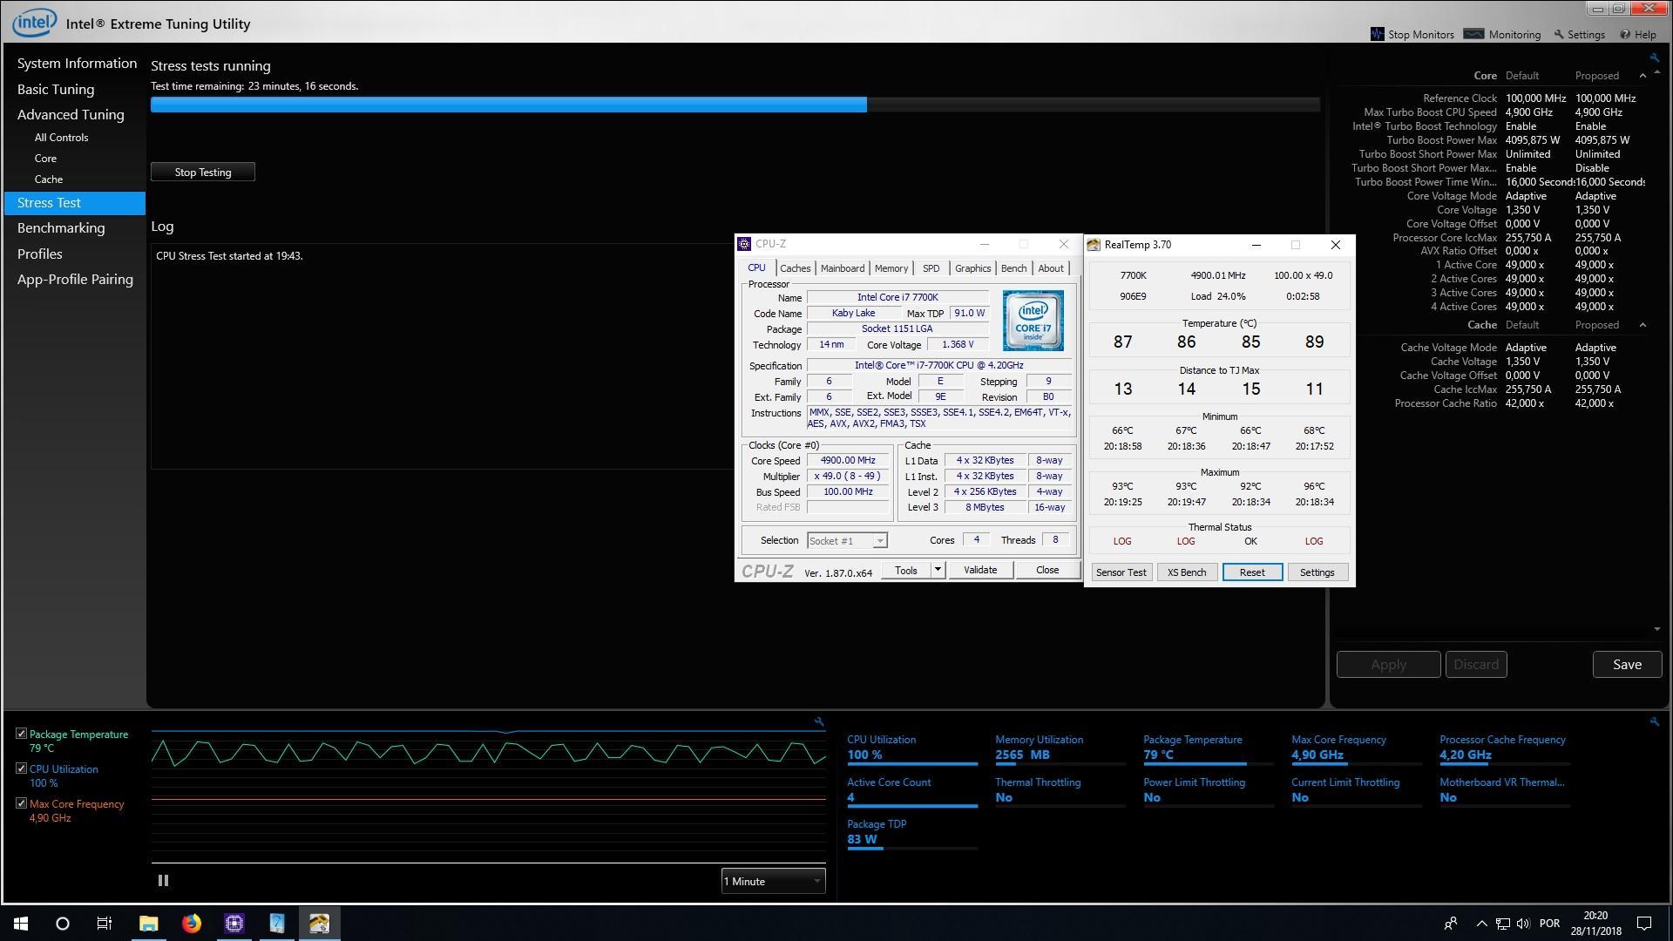
Task: Click the language indicator POR
Action: click(x=1549, y=924)
